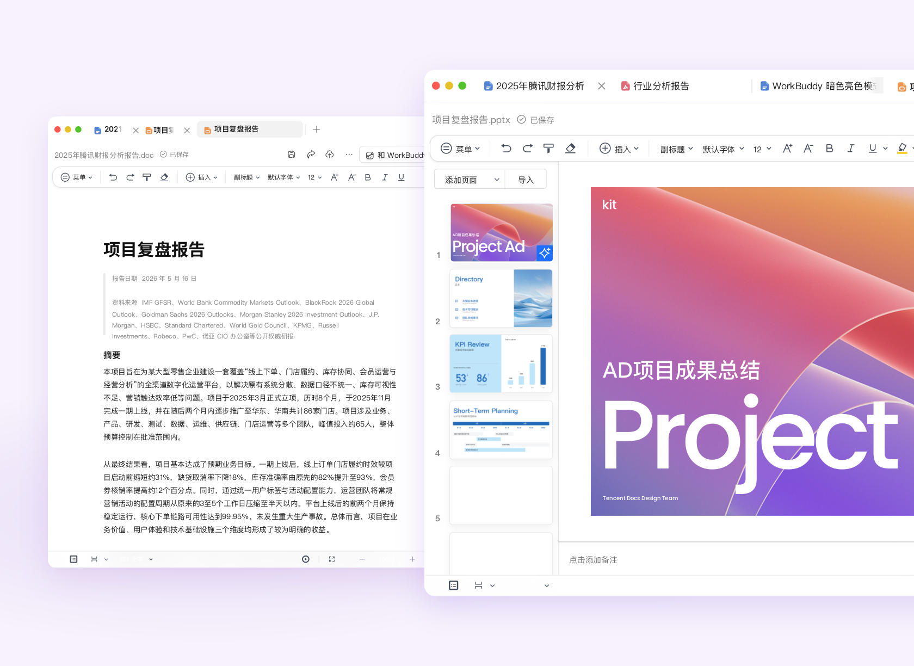
Task: Click highlight color marker in presentation toolbar
Action: 902,149
